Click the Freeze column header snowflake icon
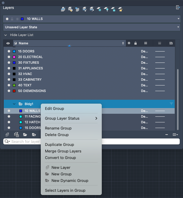This screenshot has width=183, height=198. [x=129, y=43]
